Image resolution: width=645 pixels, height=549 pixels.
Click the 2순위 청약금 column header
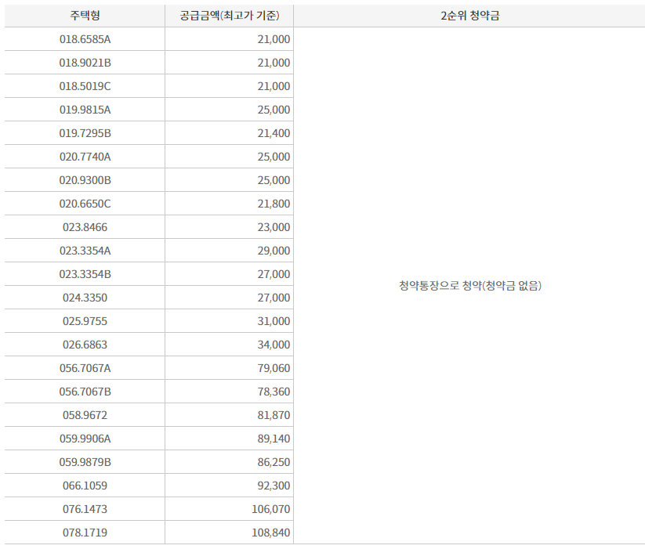[469, 16]
